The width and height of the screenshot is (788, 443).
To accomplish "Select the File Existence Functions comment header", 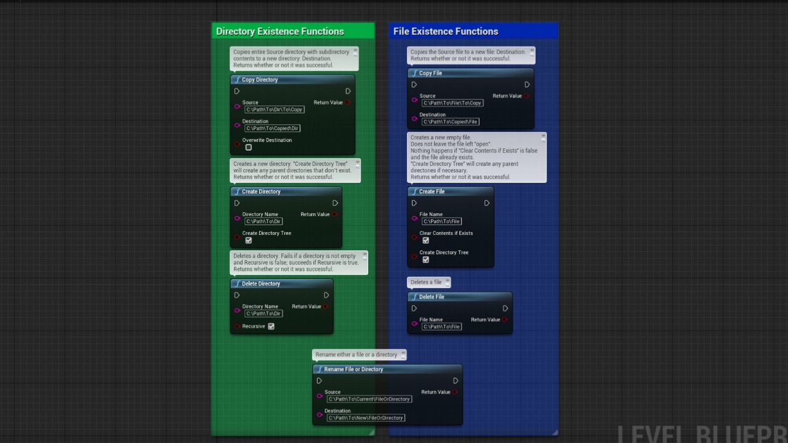I will pyautogui.click(x=446, y=31).
